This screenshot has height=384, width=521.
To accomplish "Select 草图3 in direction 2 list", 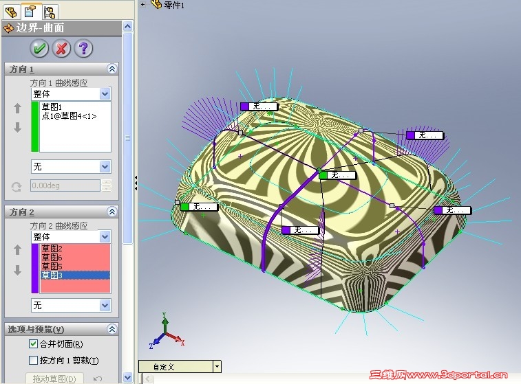I will click(x=76, y=275).
